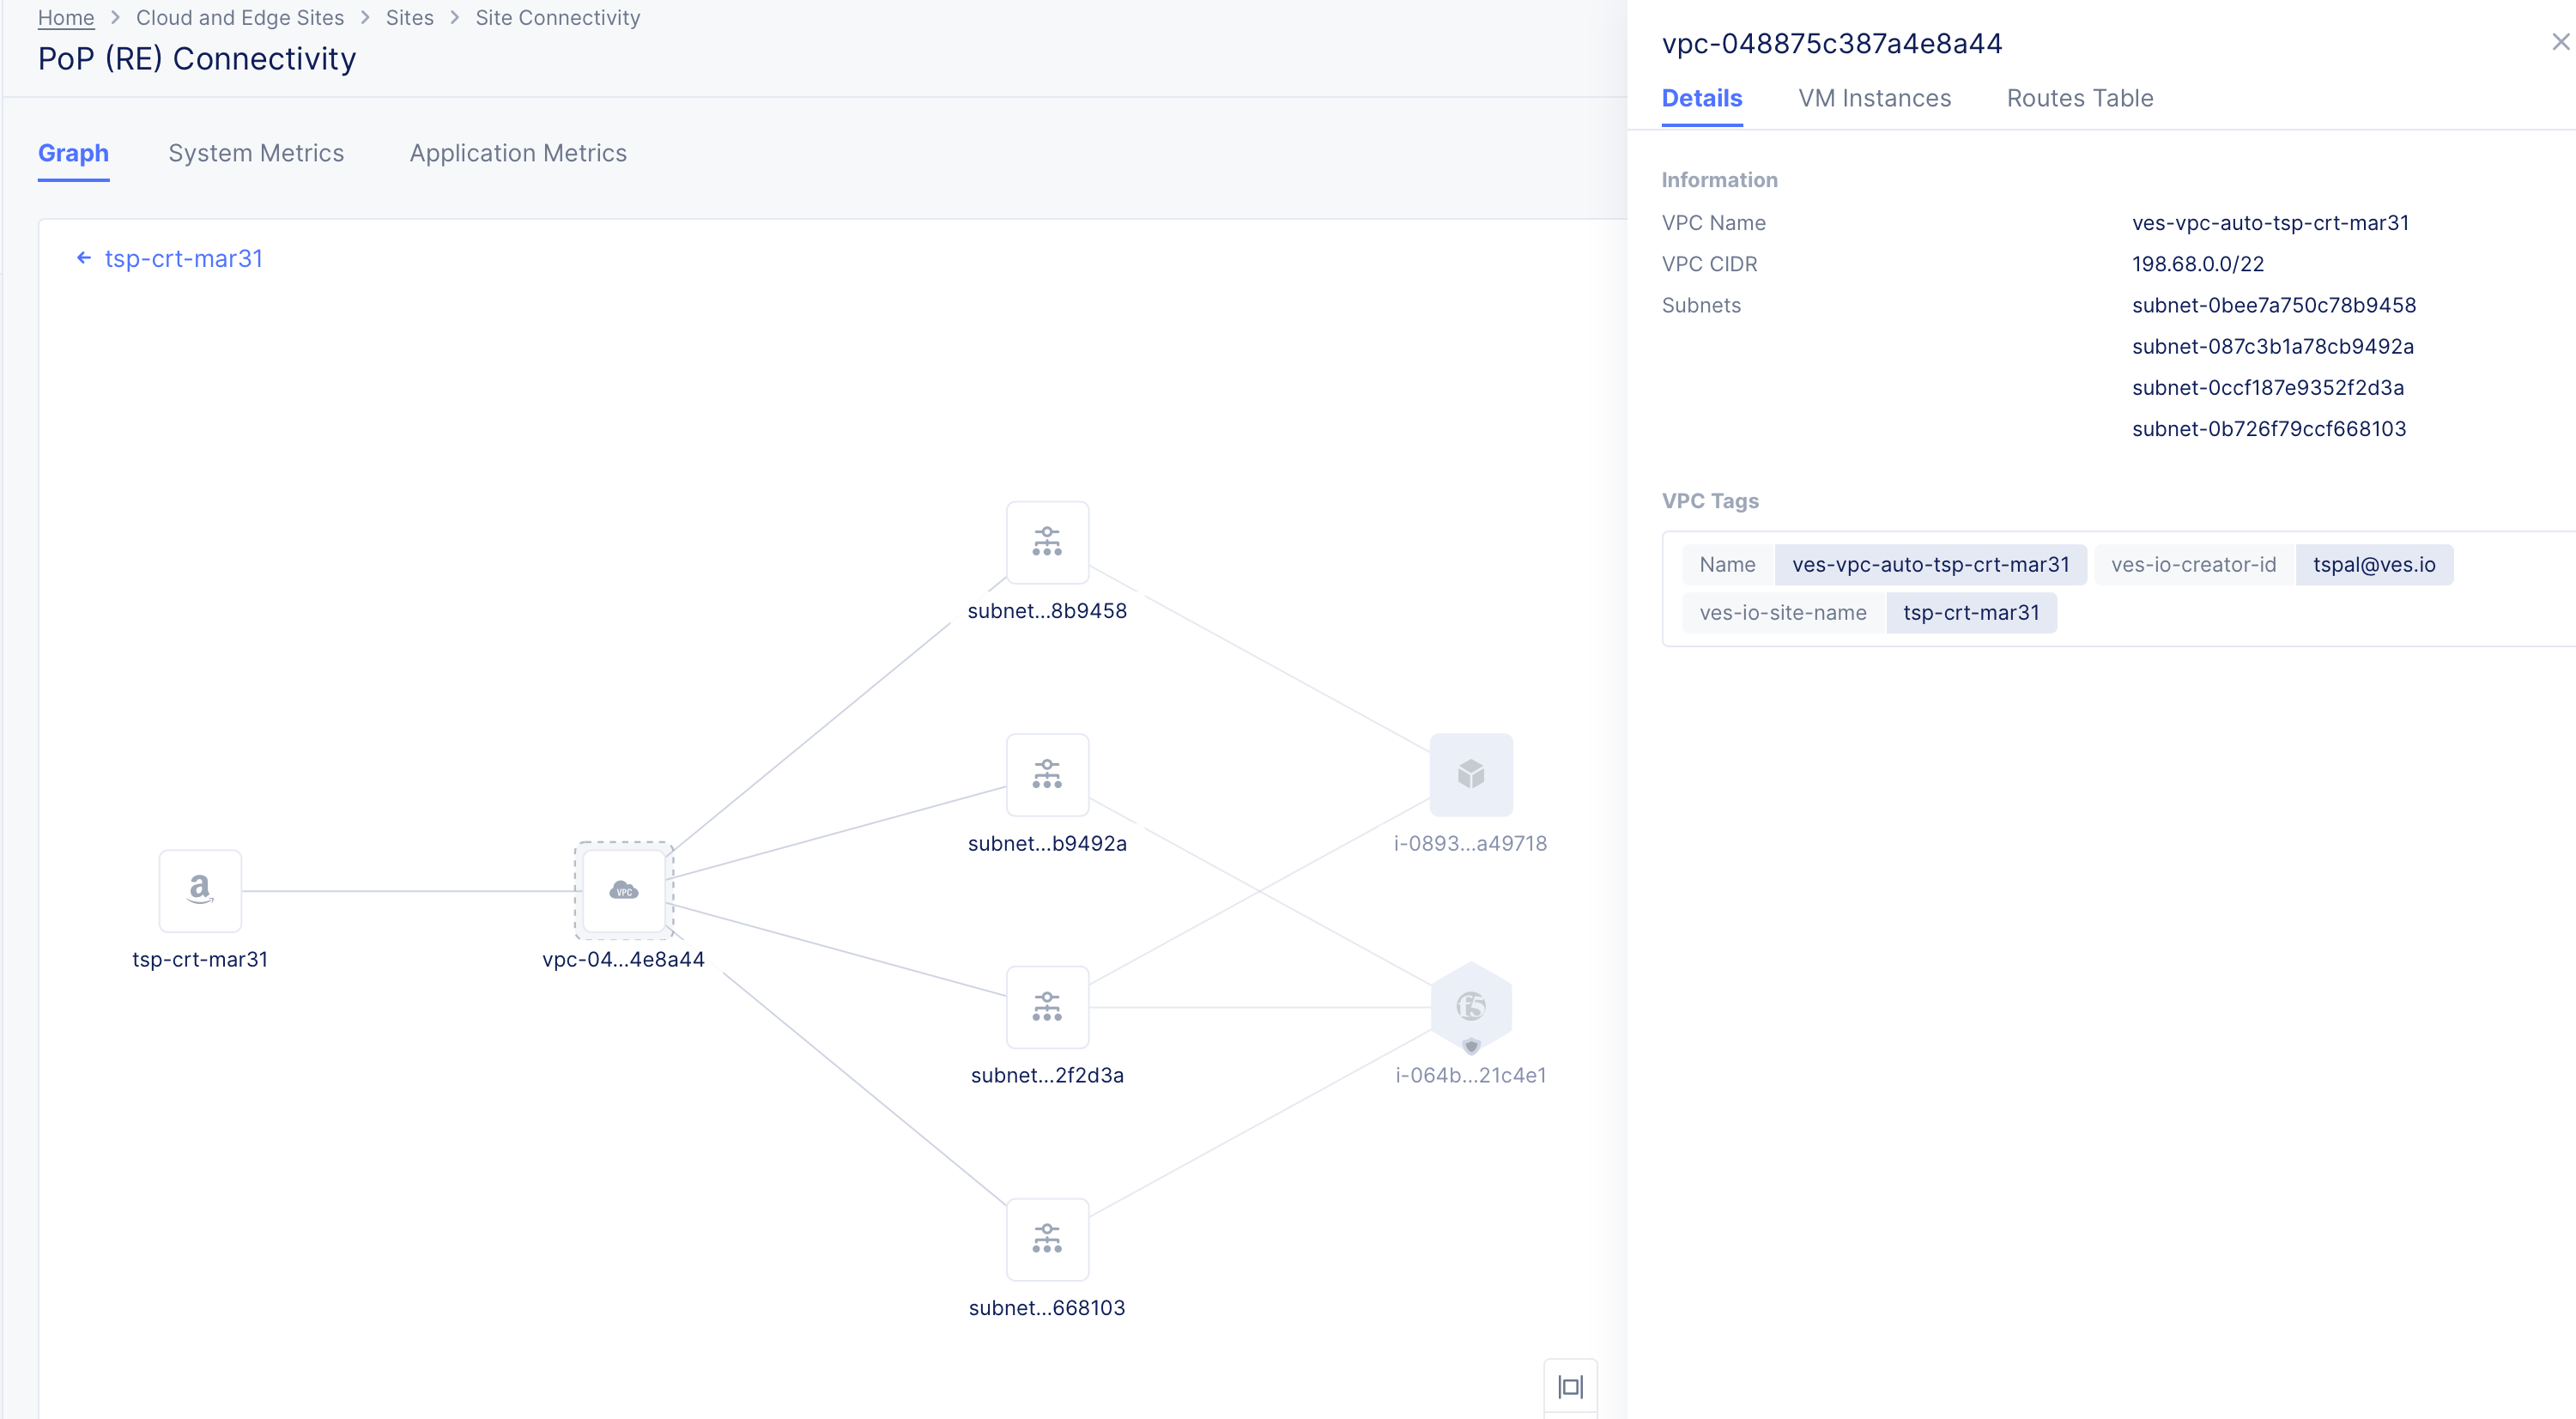
Task: Open the Routes Table tab
Action: [2079, 98]
